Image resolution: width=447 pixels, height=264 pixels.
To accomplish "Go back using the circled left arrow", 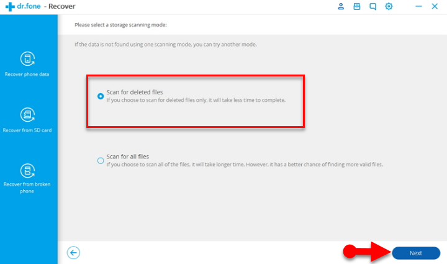I will pos(74,252).
